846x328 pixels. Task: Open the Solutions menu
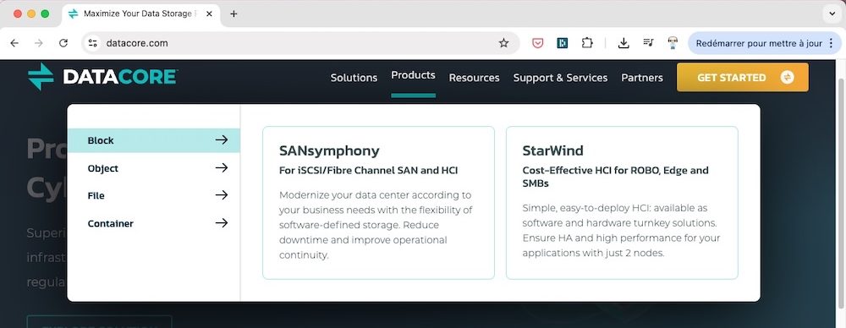click(x=354, y=78)
